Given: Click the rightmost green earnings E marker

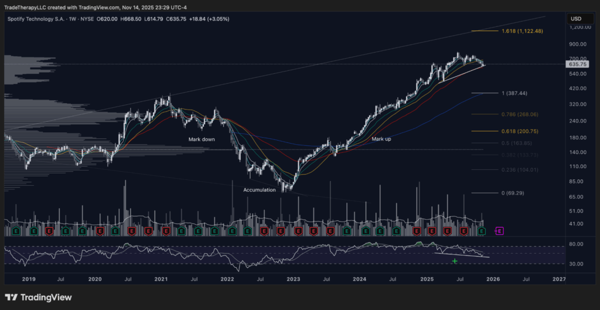Looking at the screenshot, I should pyautogui.click(x=482, y=231).
